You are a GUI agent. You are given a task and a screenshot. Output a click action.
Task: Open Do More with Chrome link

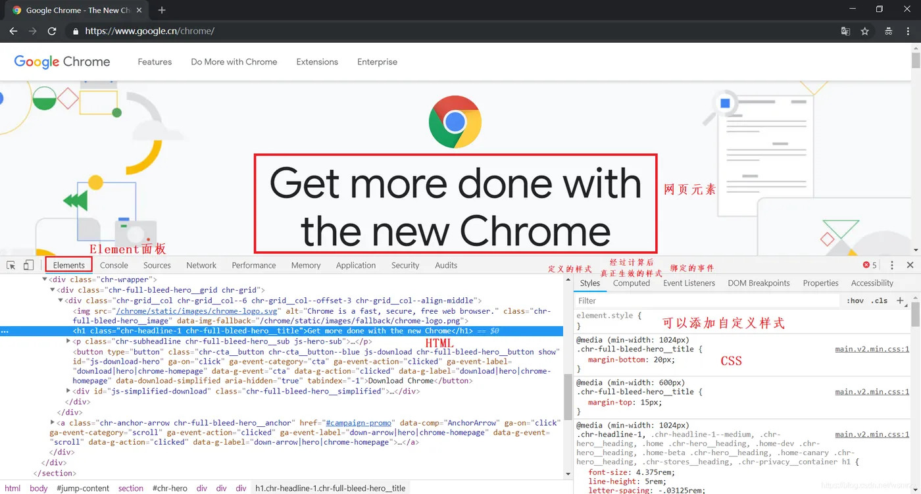click(x=234, y=62)
